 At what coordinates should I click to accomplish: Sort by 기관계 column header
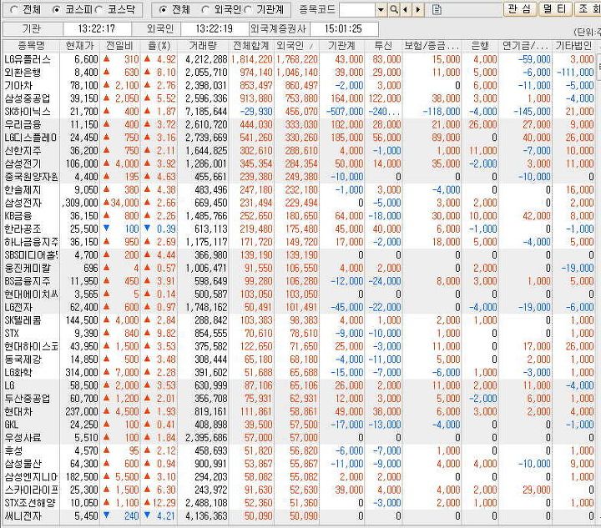341,46
